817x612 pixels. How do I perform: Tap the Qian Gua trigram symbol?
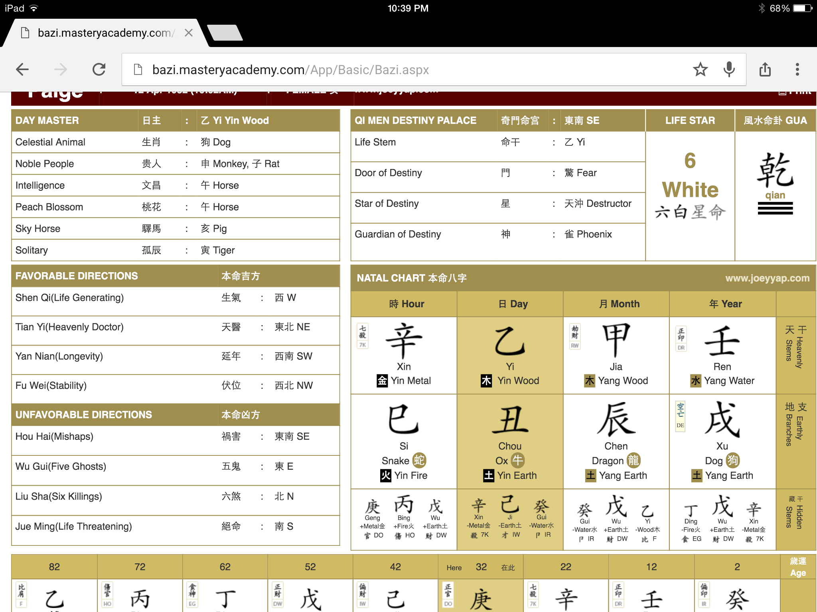coord(775,208)
